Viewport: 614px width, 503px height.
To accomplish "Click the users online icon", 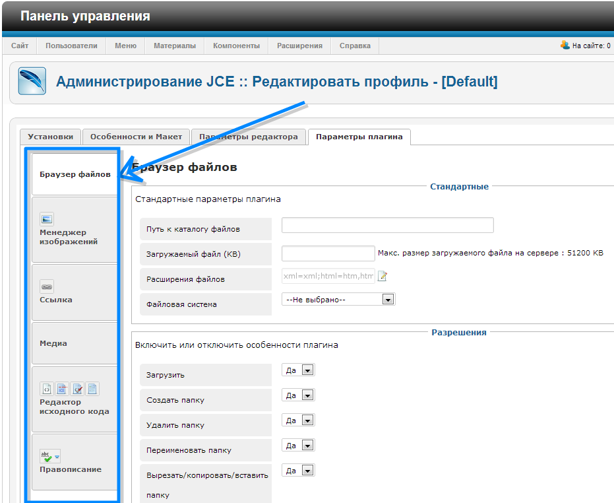I will (565, 46).
